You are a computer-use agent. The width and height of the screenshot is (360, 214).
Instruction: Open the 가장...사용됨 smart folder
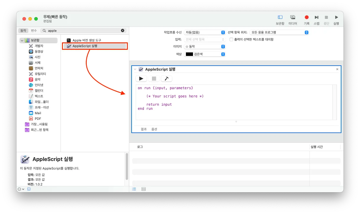tap(39, 124)
